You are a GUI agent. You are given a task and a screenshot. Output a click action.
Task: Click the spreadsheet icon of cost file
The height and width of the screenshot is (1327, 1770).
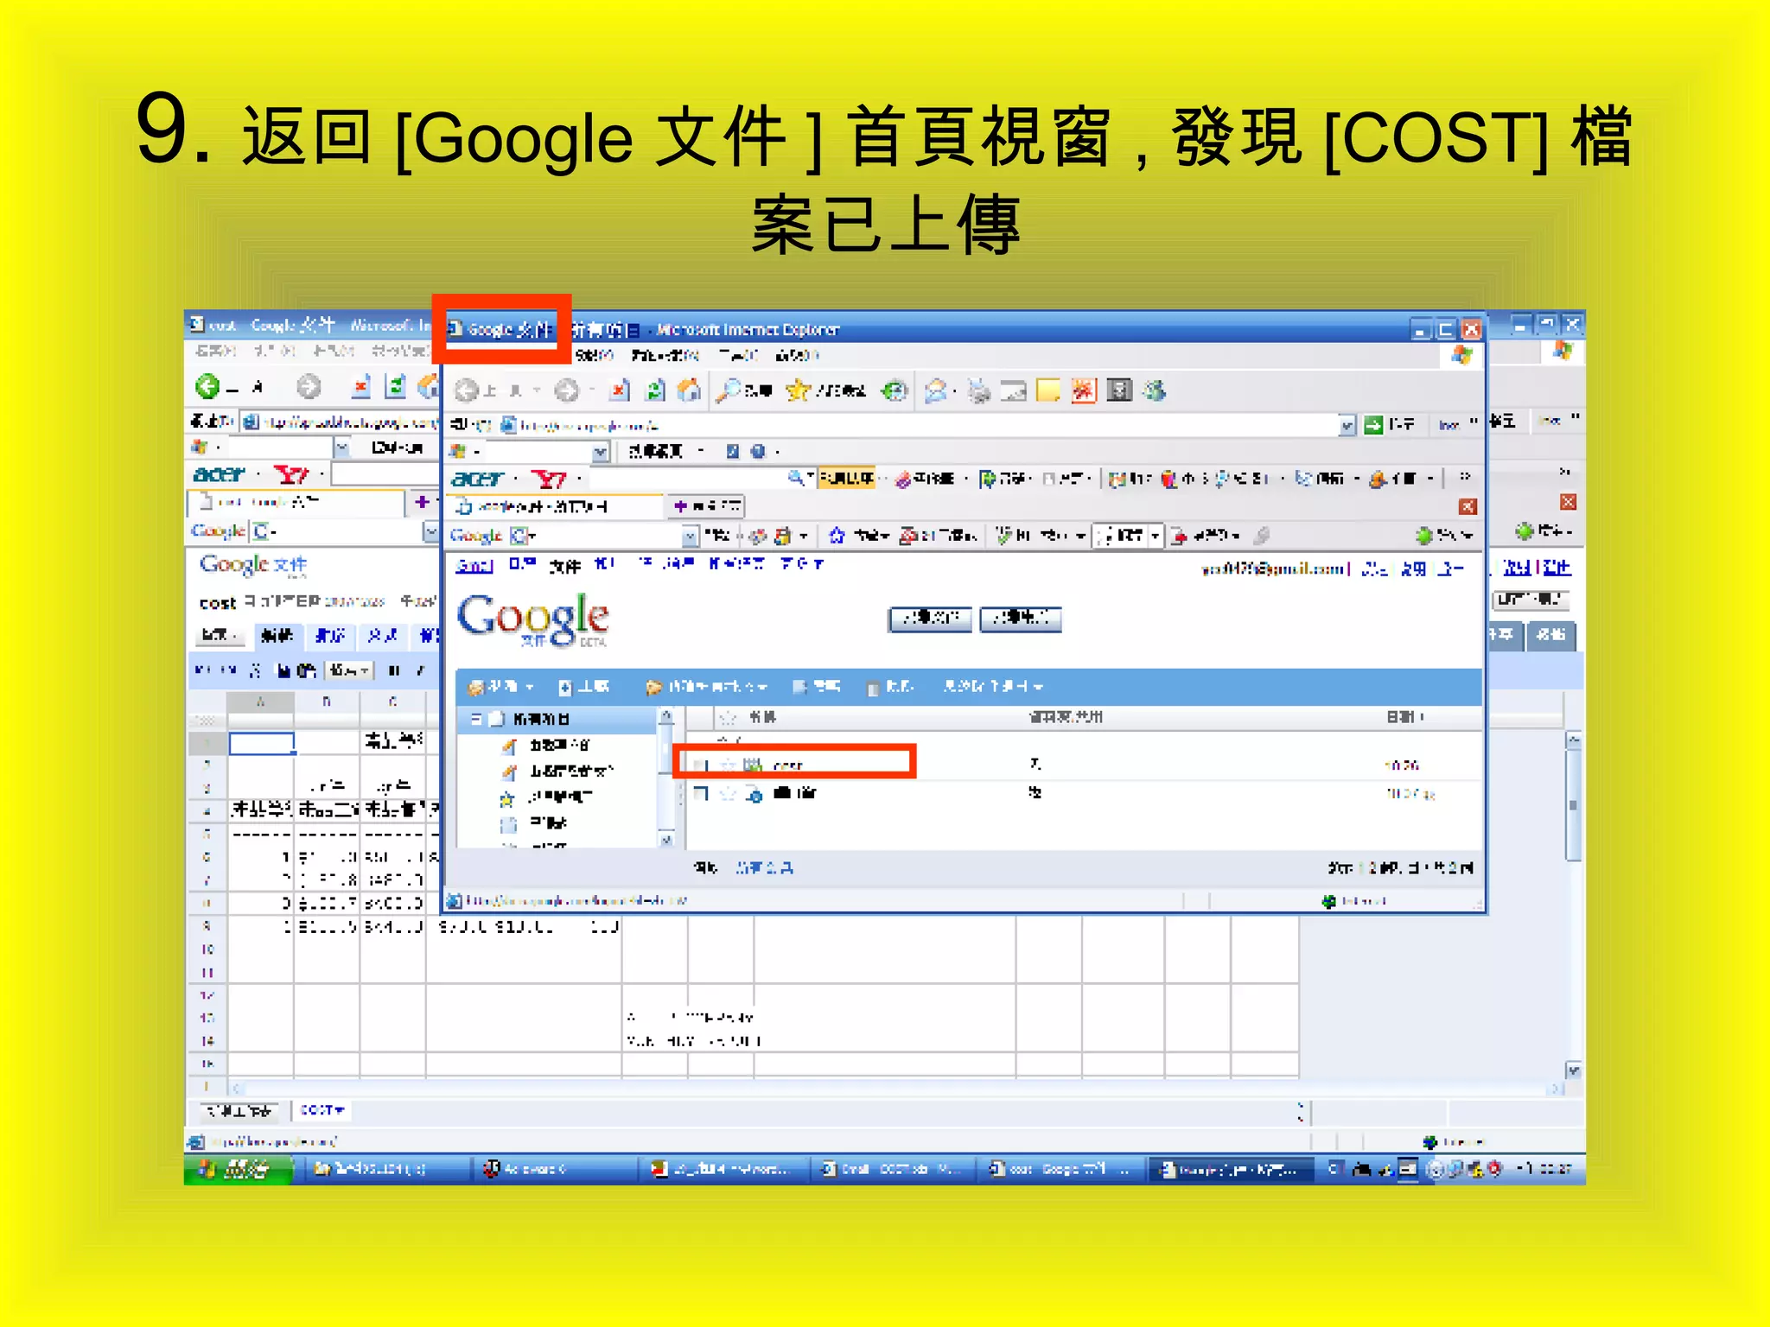(x=753, y=765)
